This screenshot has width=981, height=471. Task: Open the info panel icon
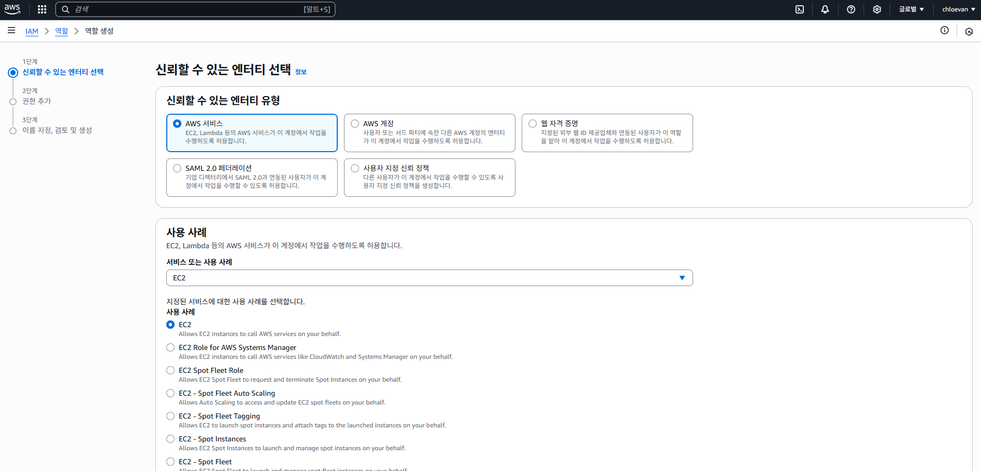click(945, 30)
